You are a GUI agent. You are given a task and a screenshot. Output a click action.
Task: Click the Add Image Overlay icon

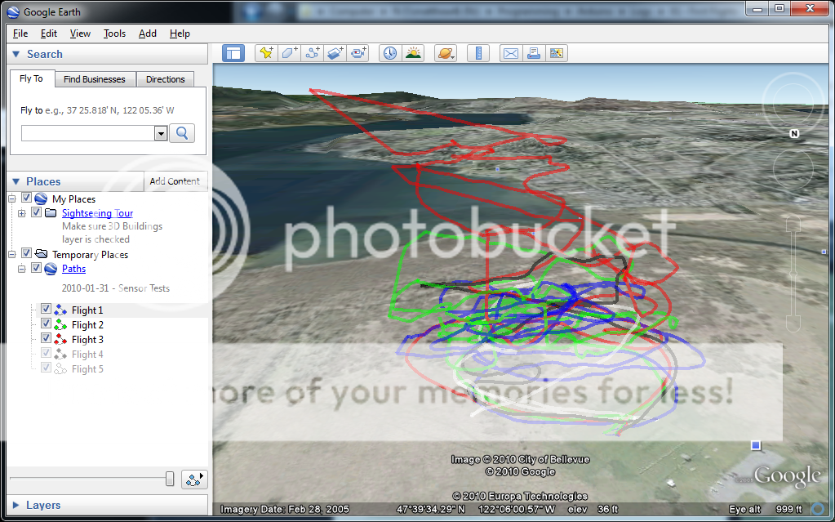coord(335,53)
